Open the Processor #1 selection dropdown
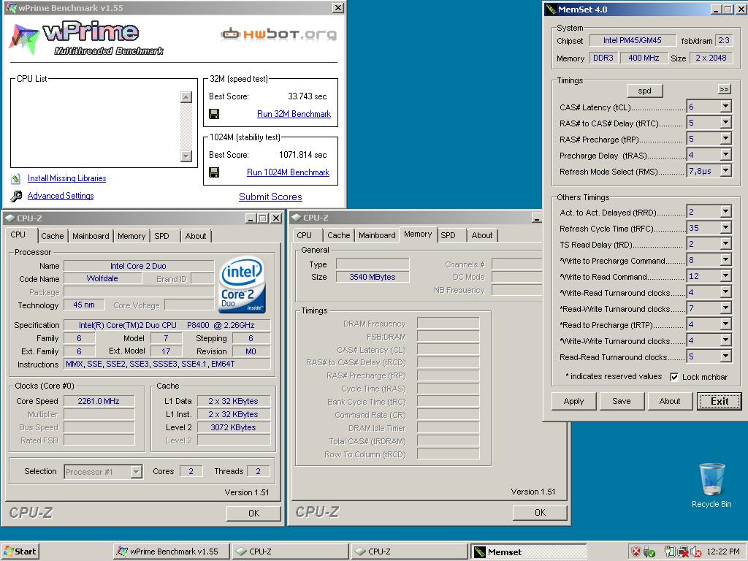 click(137, 472)
